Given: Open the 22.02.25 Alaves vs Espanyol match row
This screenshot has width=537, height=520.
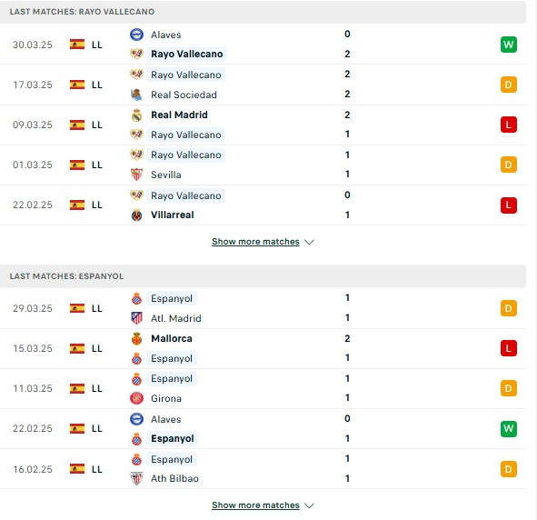Looking at the screenshot, I should point(263,428).
